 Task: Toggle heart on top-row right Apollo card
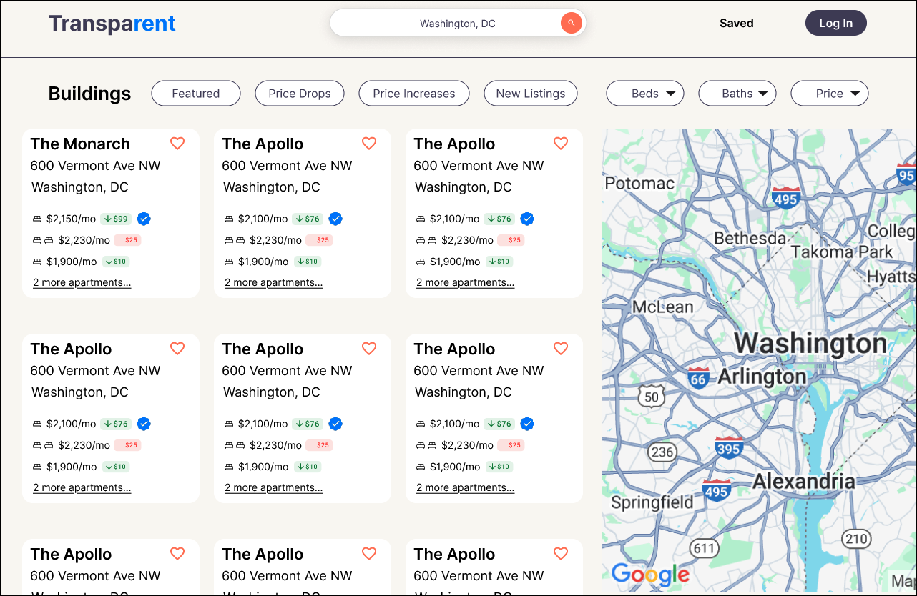pos(561,144)
